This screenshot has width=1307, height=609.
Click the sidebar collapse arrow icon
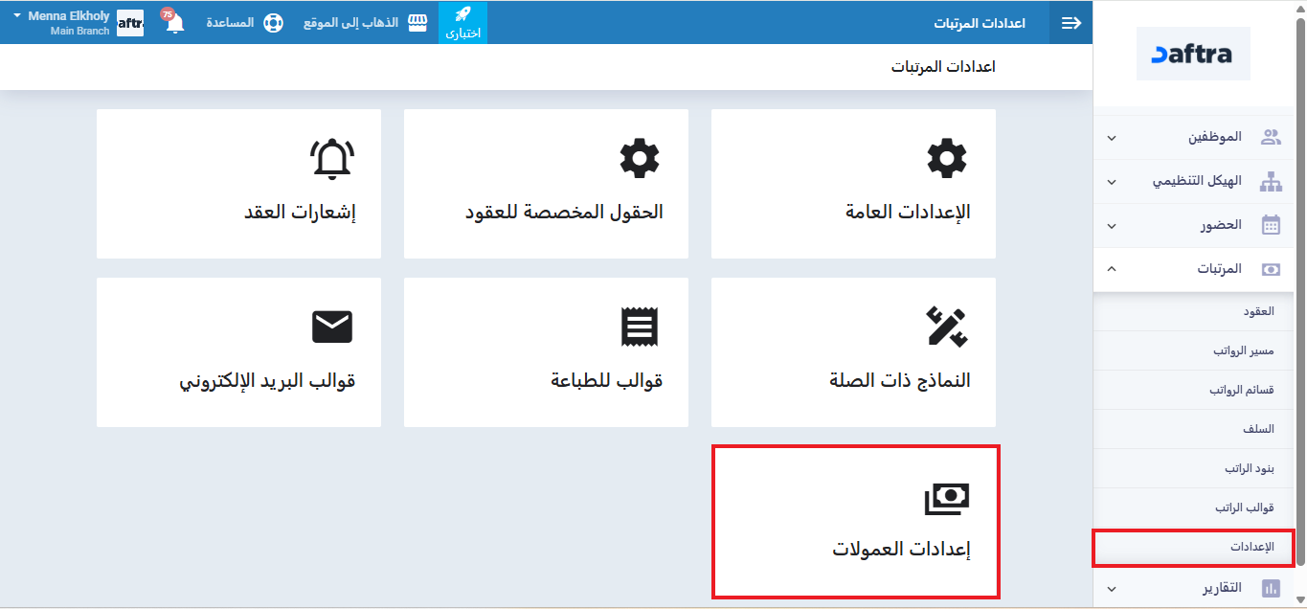pyautogui.click(x=1070, y=23)
